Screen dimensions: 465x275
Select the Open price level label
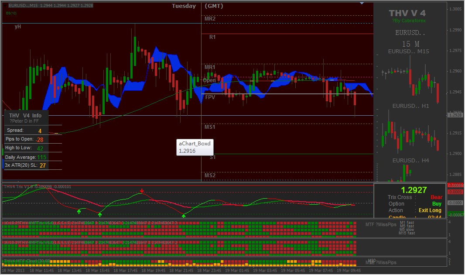pyautogui.click(x=209, y=80)
